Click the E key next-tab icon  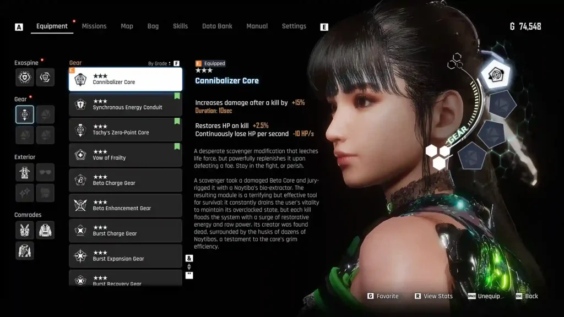(x=324, y=27)
